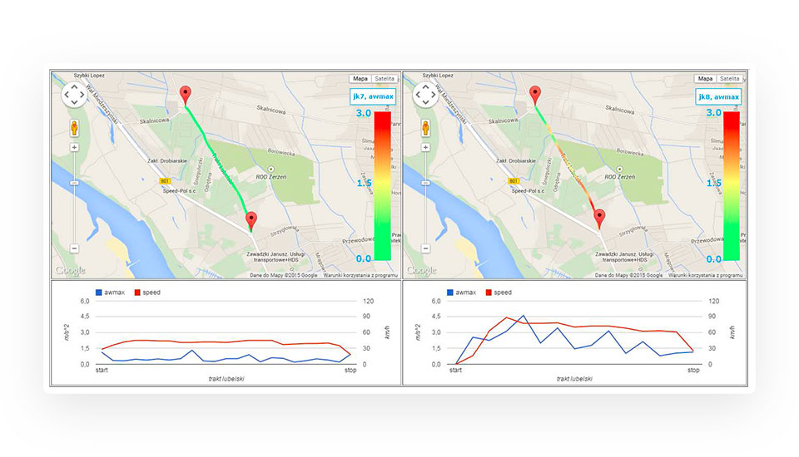Click the 'jk7, awmax' legend label
This screenshot has width=799, height=457.
373,96
